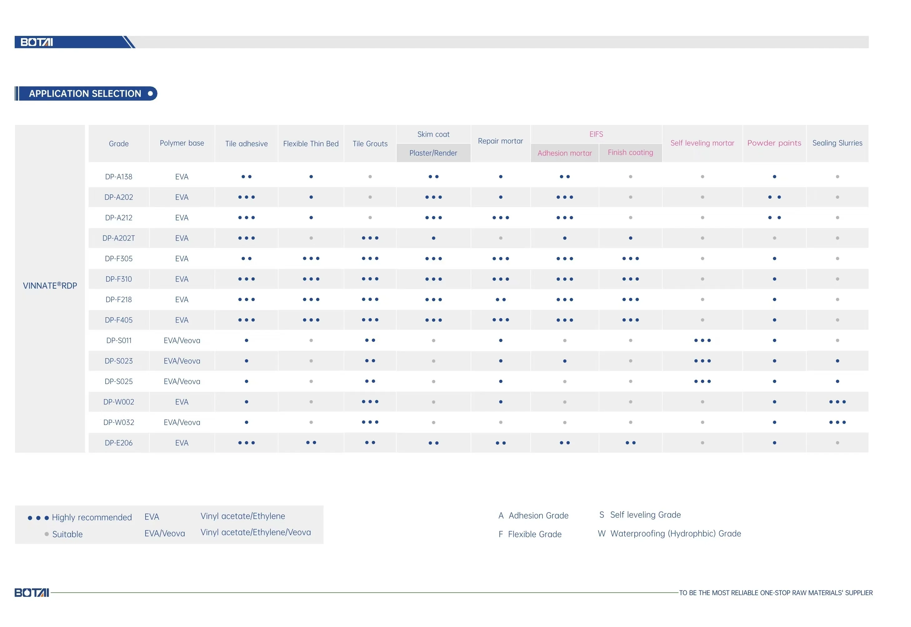Click the white dot in Application Selection badge
Viewport: 911px width, 627px height.
point(150,93)
